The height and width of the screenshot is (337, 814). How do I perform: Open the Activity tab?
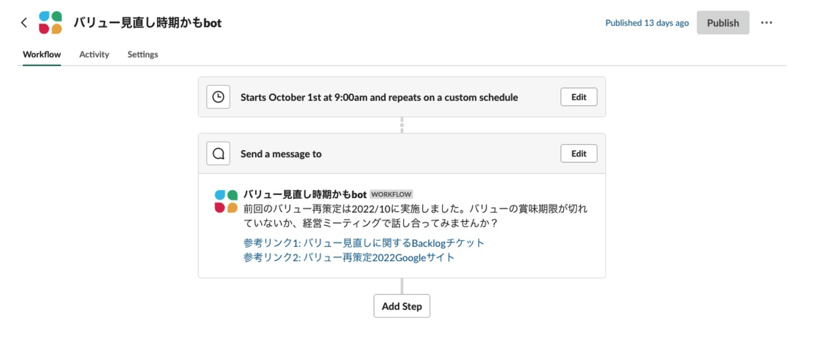(x=94, y=54)
